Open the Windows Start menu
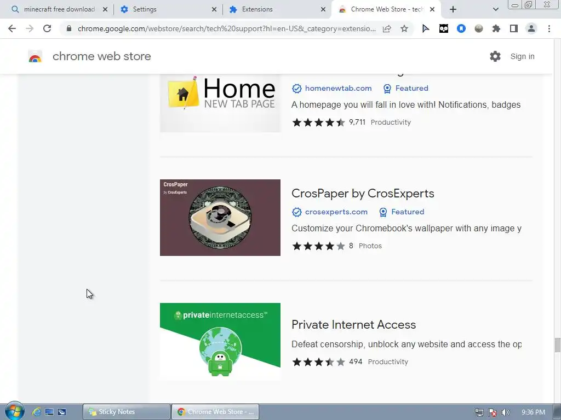The width and height of the screenshot is (561, 420). click(14, 411)
